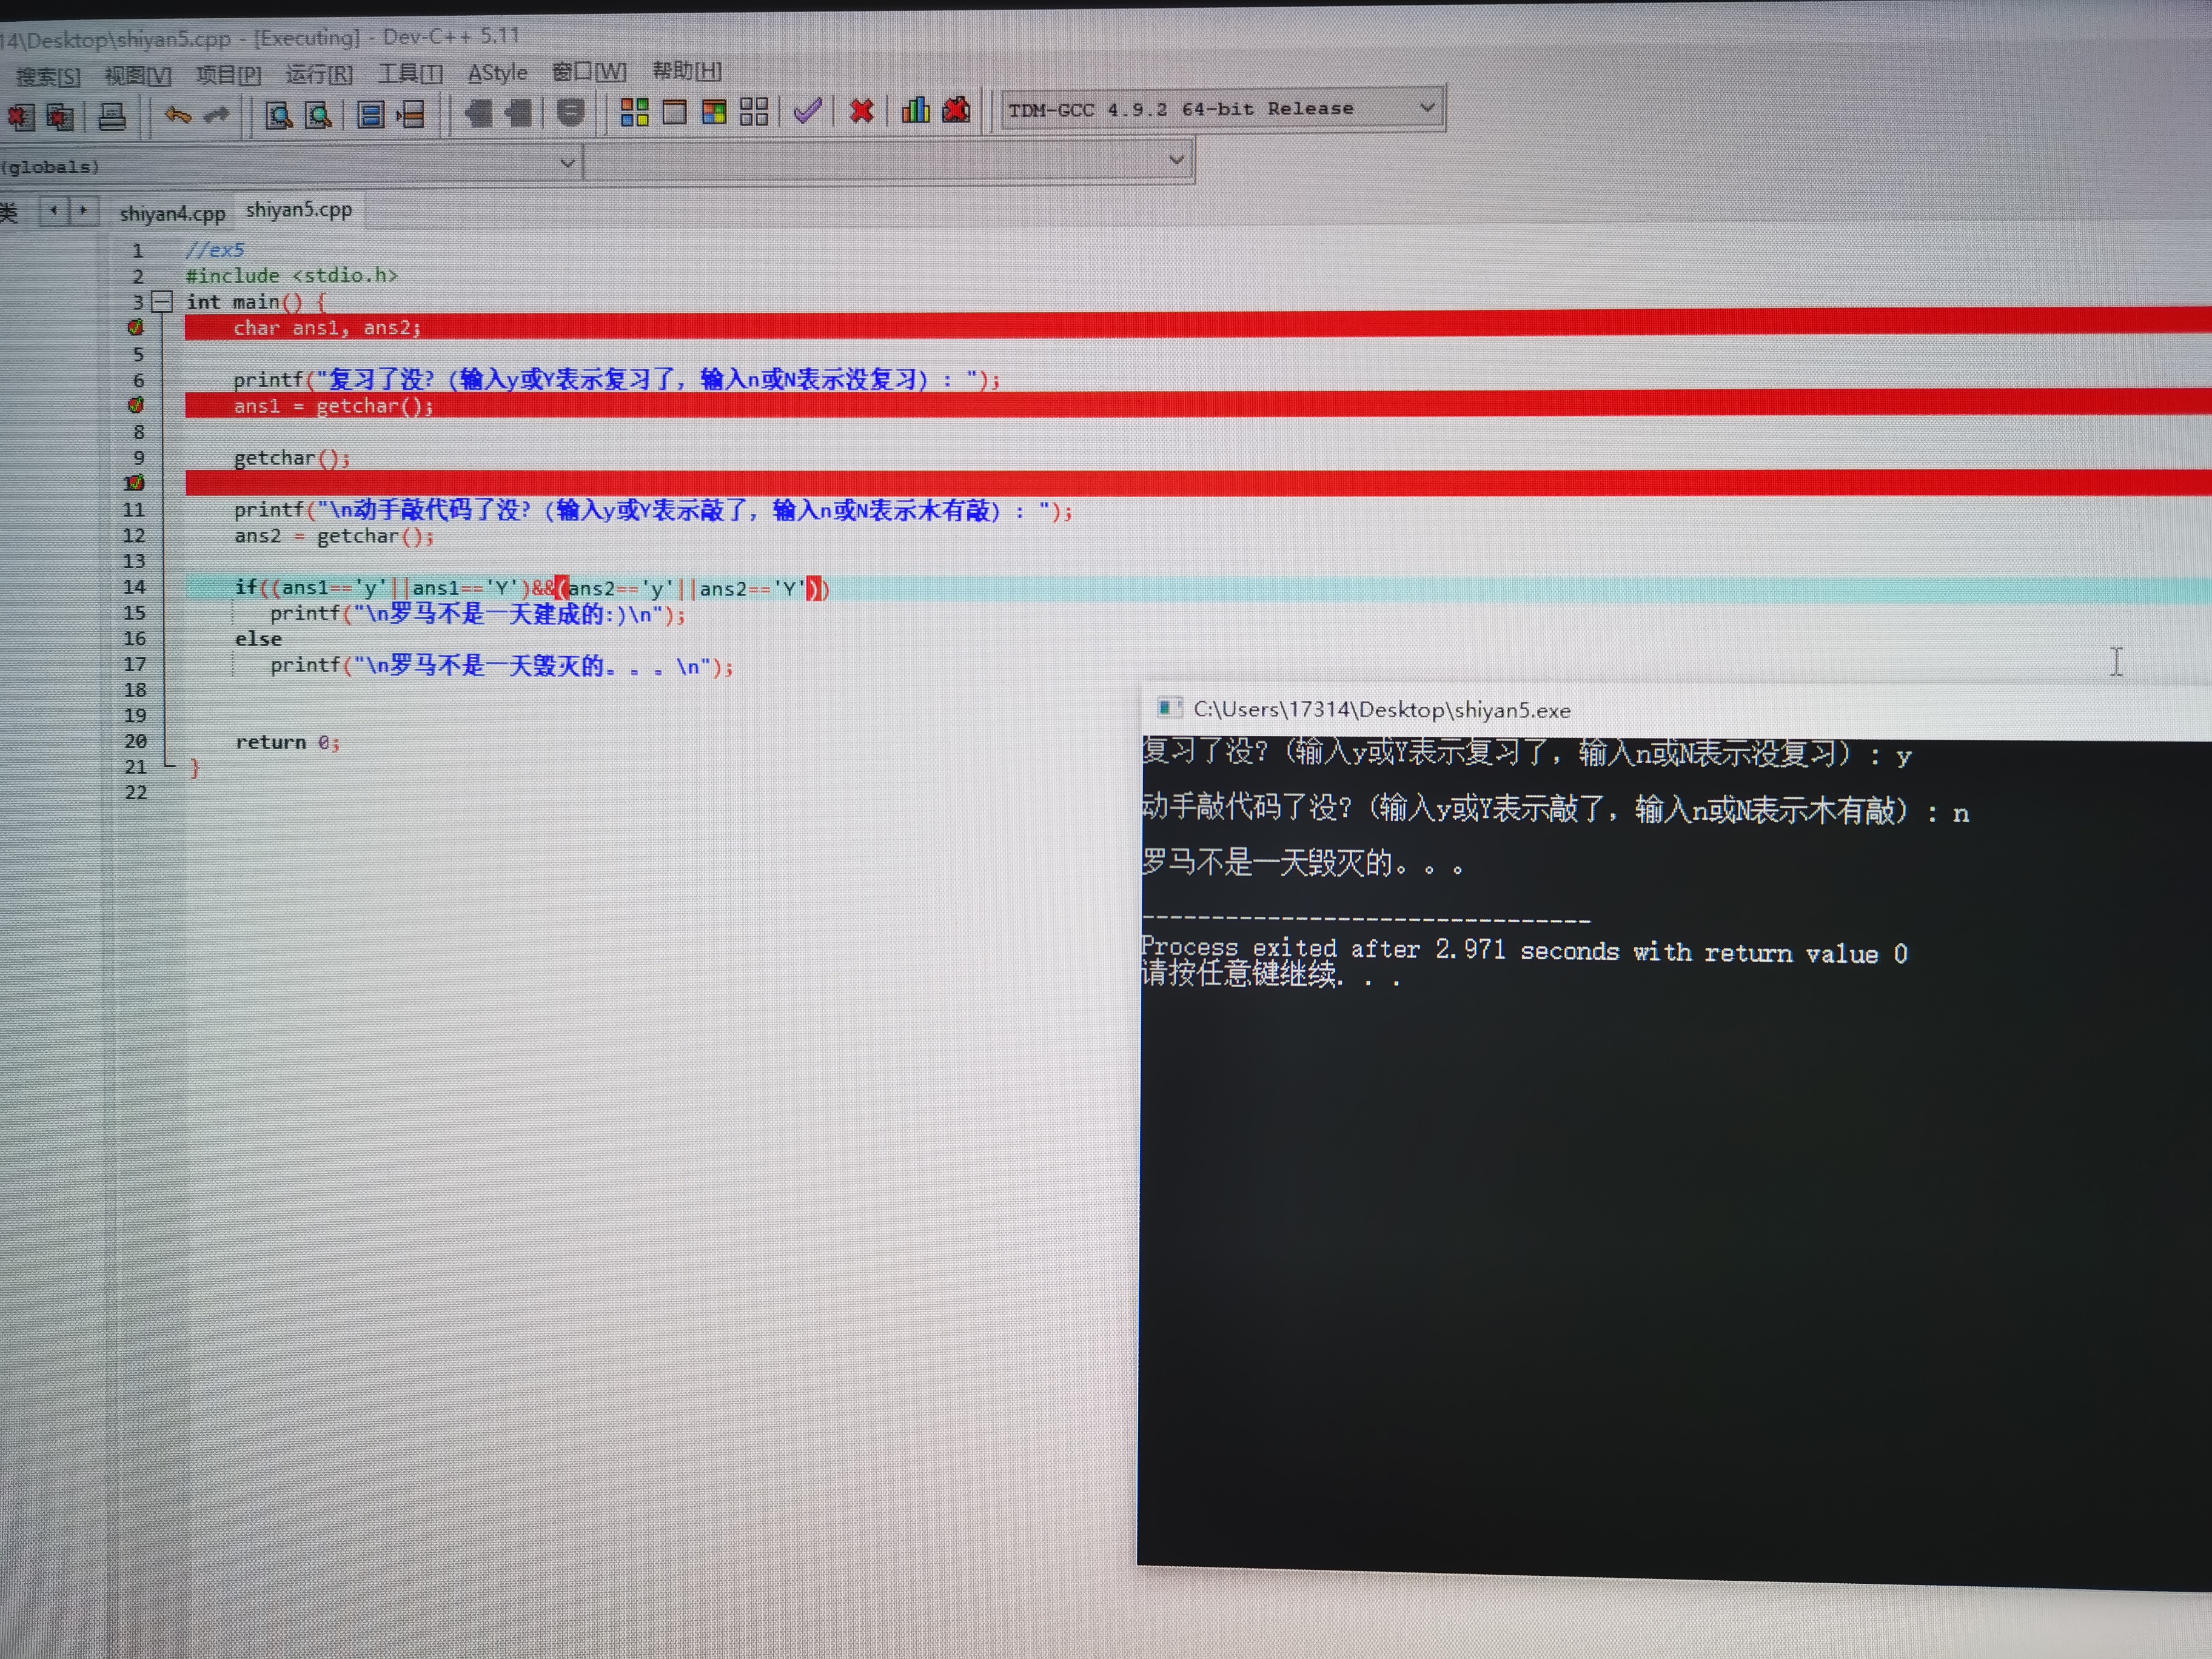Toggle the breakpoint on line 10
Image resolution: width=2212 pixels, height=1659 pixels.
click(135, 483)
